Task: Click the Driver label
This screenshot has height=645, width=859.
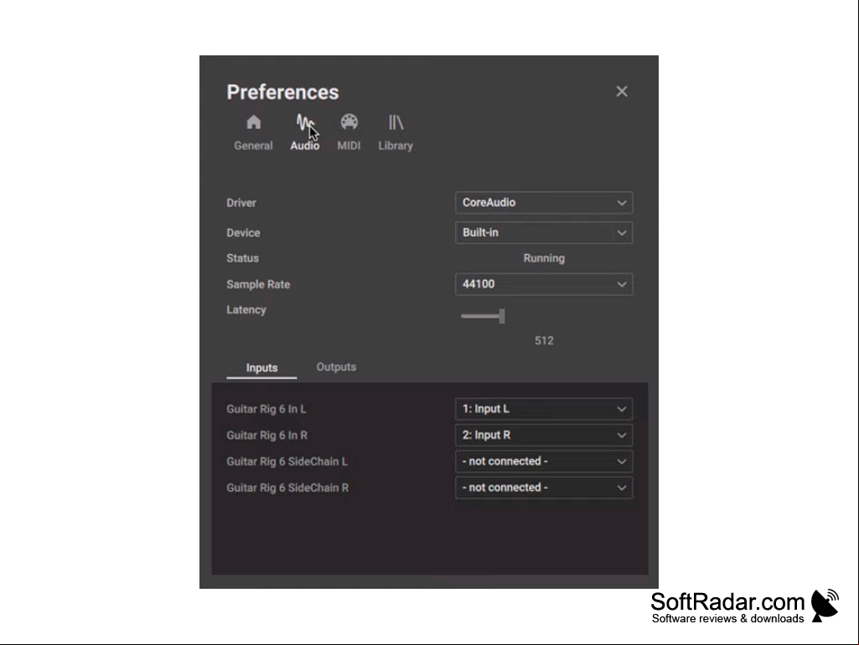Action: (x=241, y=203)
